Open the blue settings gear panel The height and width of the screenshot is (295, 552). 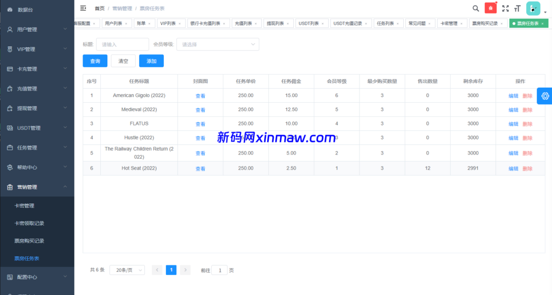point(544,96)
